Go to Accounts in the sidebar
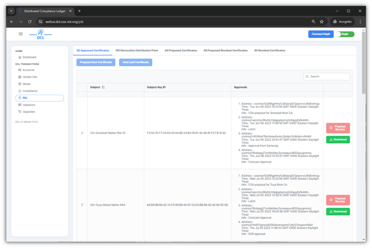Screen dimensions: 372x248 click(28, 70)
